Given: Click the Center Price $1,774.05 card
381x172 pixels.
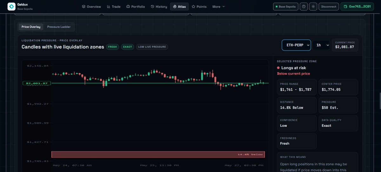Looking at the screenshot, I should pyautogui.click(x=338, y=87).
